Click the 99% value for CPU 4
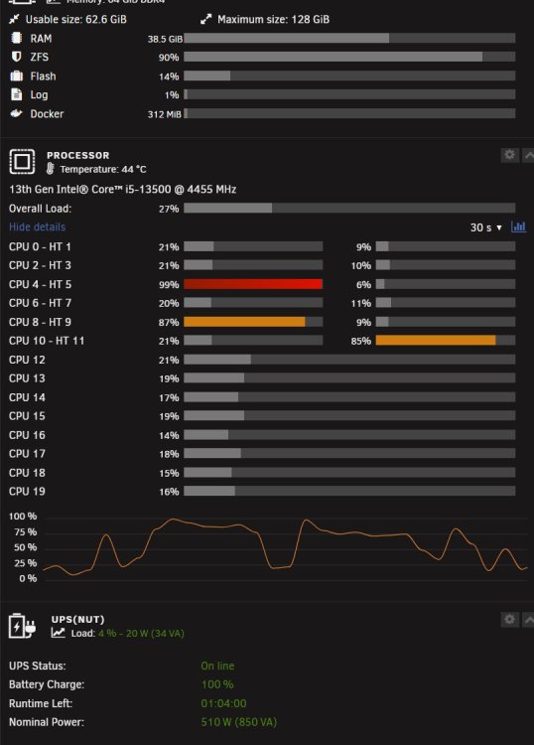This screenshot has width=534, height=745. 169,285
